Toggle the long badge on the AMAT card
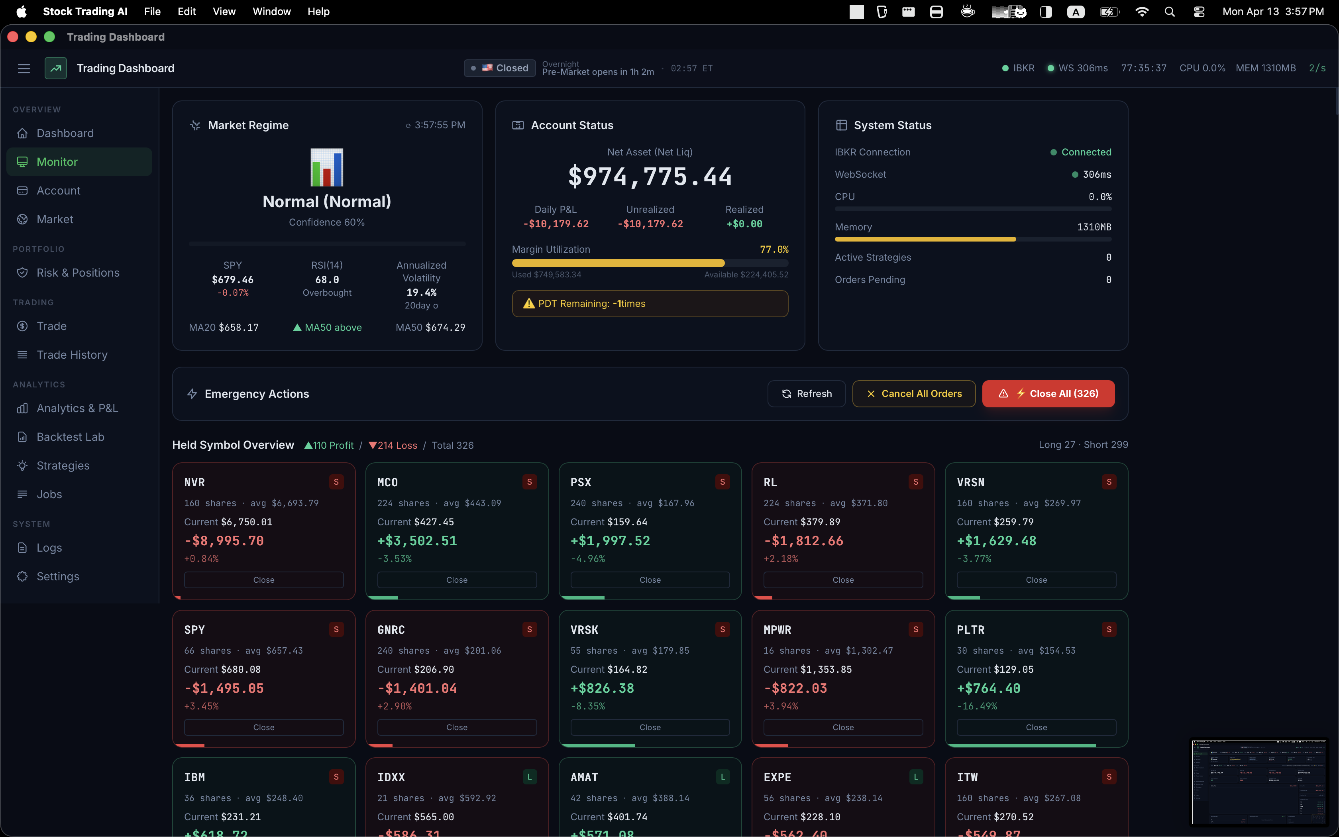 723,777
